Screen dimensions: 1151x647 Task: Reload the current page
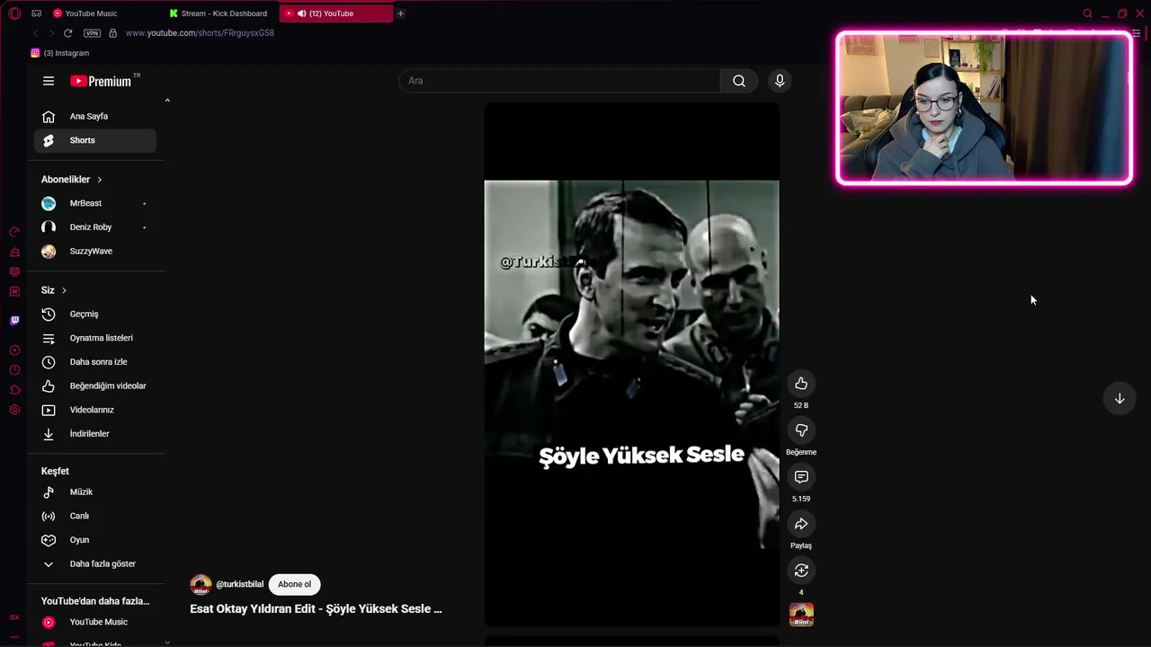pos(67,33)
